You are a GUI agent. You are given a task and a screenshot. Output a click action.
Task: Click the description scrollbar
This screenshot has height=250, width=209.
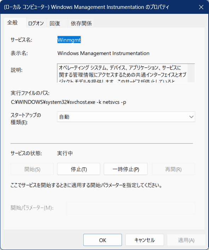click(191, 73)
